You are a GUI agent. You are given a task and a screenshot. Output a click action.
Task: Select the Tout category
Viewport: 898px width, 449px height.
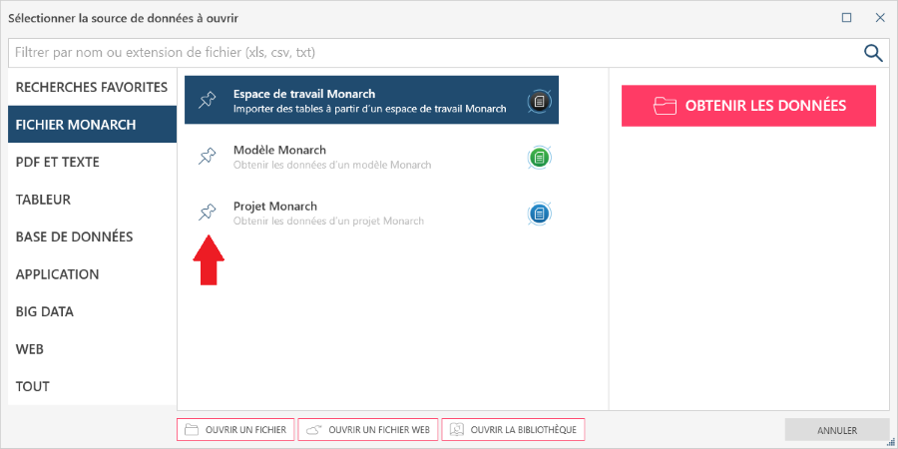click(x=33, y=386)
